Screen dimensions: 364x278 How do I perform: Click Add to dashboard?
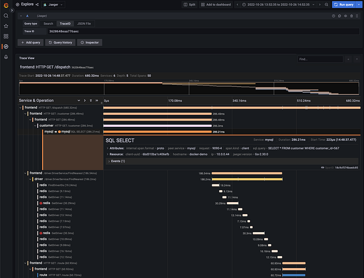[216, 4]
